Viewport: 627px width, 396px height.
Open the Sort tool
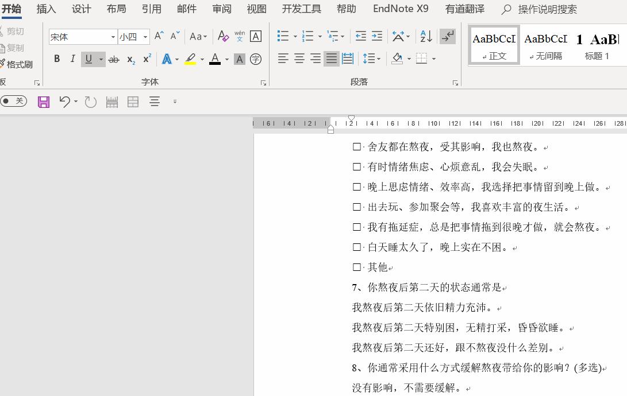pyautogui.click(x=425, y=36)
